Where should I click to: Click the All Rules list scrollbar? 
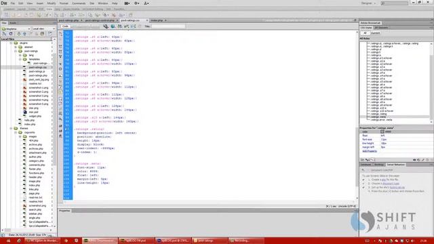431,83
